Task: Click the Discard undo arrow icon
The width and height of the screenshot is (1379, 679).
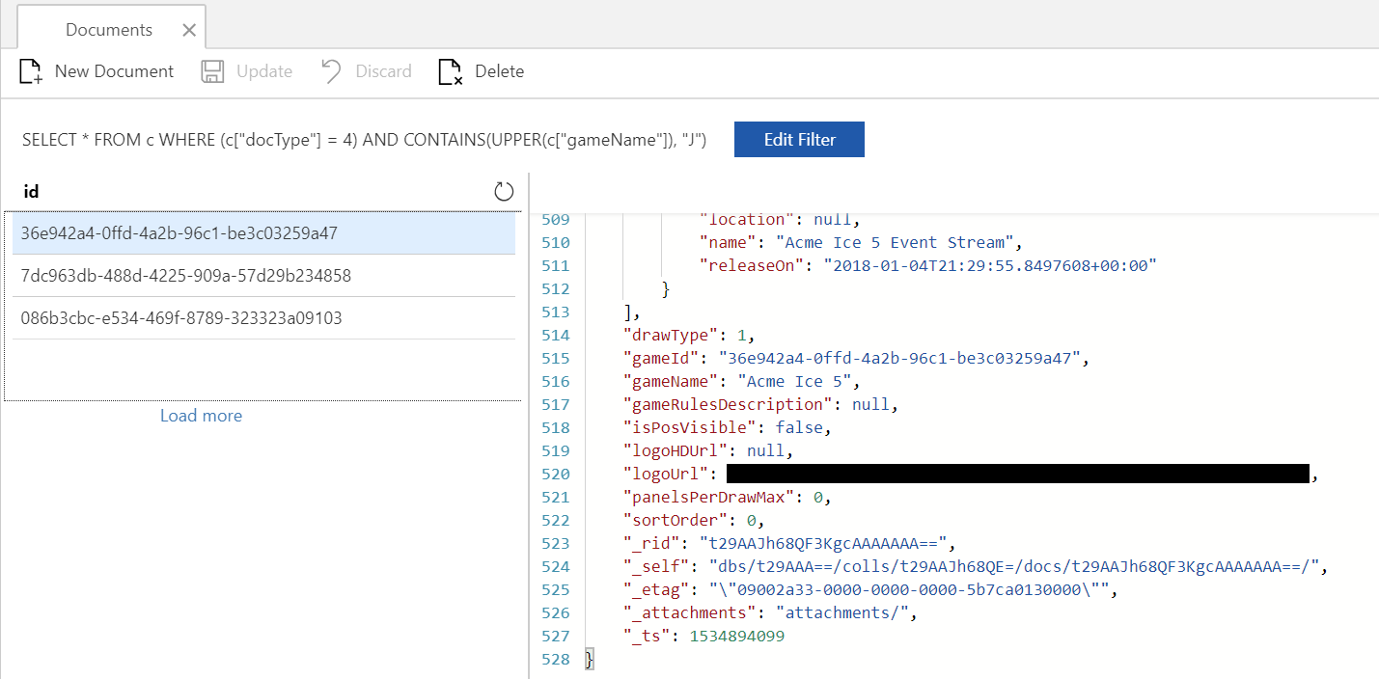Action: click(x=331, y=71)
